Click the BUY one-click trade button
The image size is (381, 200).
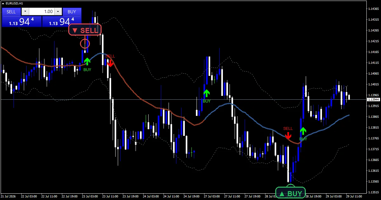click(x=72, y=12)
